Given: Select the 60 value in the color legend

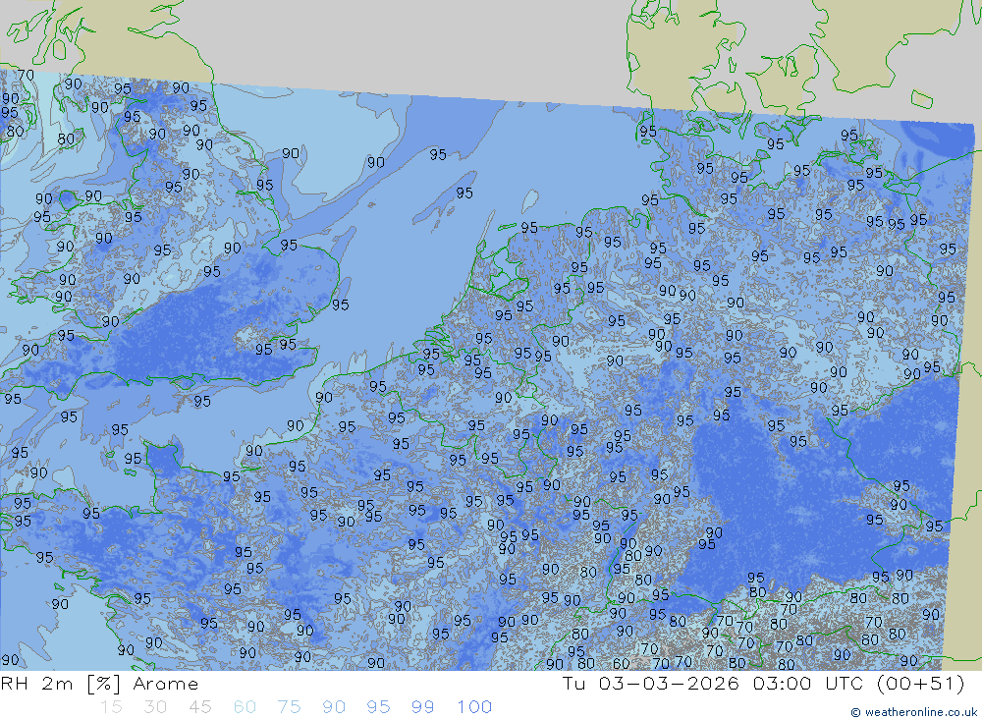Looking at the screenshot, I should (245, 707).
